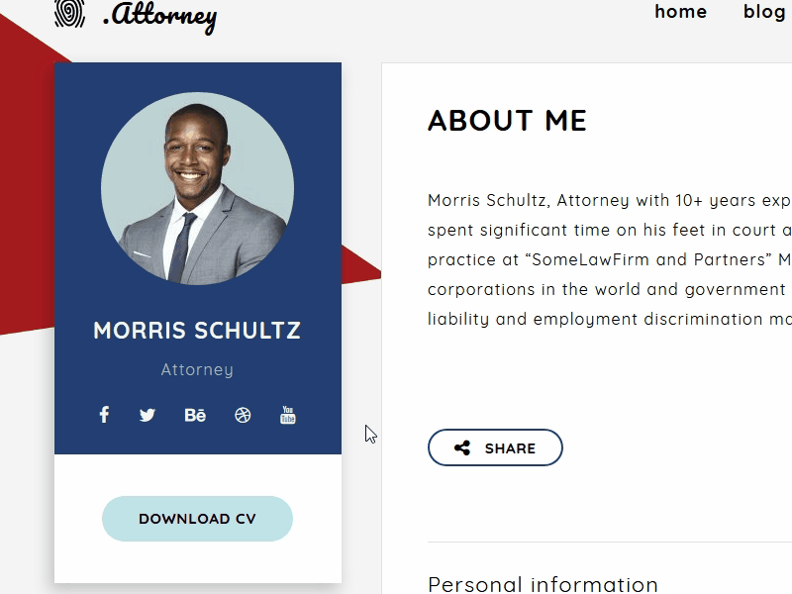Click the fingerprint logo icon
The height and width of the screenshot is (594, 792).
(x=69, y=13)
